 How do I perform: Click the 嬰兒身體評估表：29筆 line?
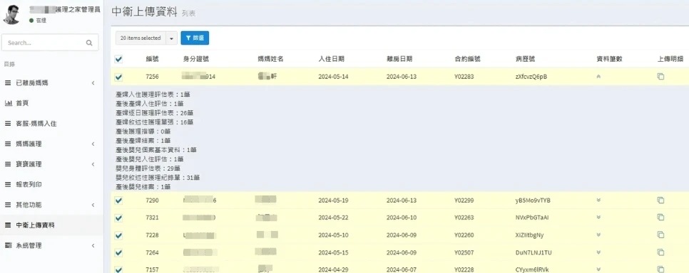click(x=148, y=168)
